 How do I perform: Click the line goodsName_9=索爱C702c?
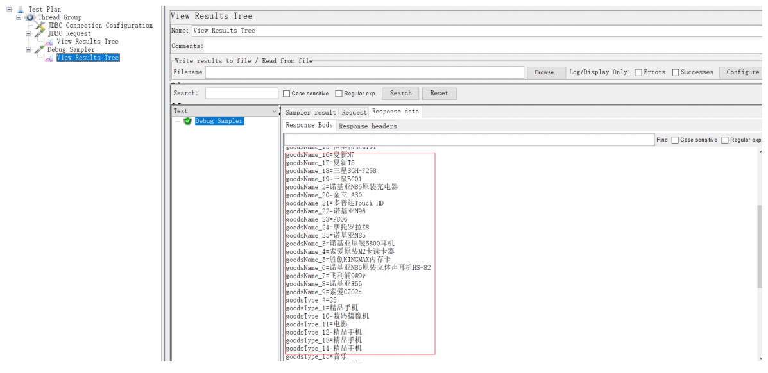coord(324,292)
